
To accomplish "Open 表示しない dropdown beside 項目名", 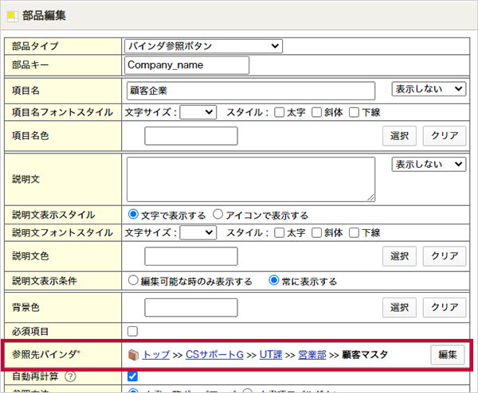I will coord(429,89).
